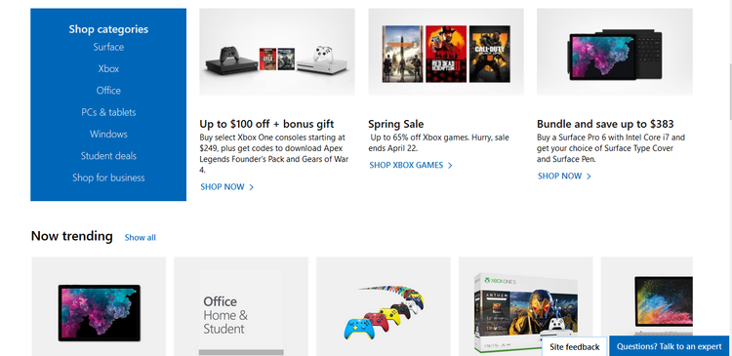Show all trending products

click(140, 237)
